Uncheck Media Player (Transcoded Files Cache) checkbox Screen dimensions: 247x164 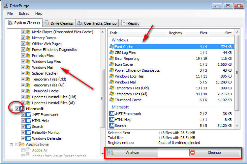coord(23,32)
